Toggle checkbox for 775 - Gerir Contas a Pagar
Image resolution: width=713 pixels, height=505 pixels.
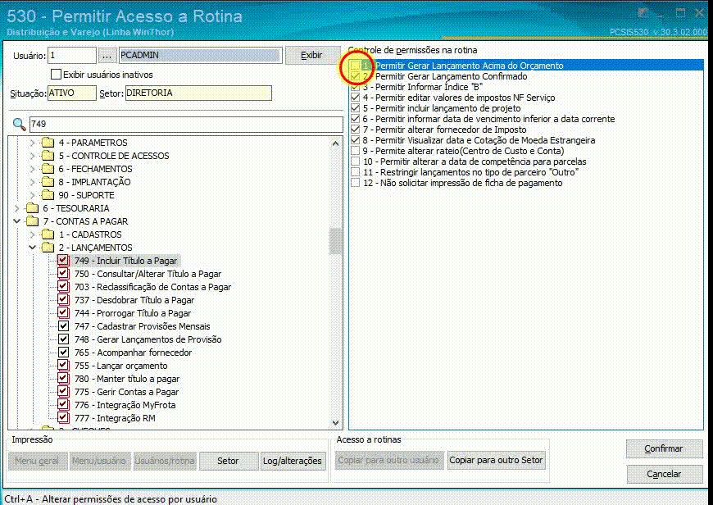tap(63, 392)
